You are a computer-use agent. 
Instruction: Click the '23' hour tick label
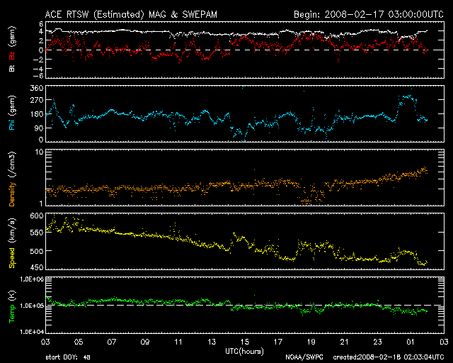coord(377,342)
